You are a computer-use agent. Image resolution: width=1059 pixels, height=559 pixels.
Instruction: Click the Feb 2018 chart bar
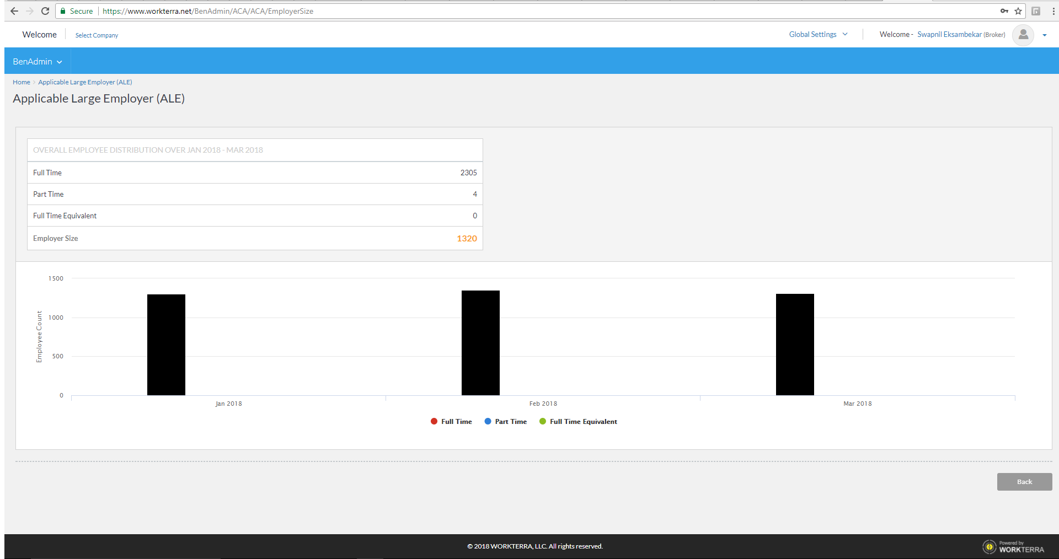(x=480, y=342)
